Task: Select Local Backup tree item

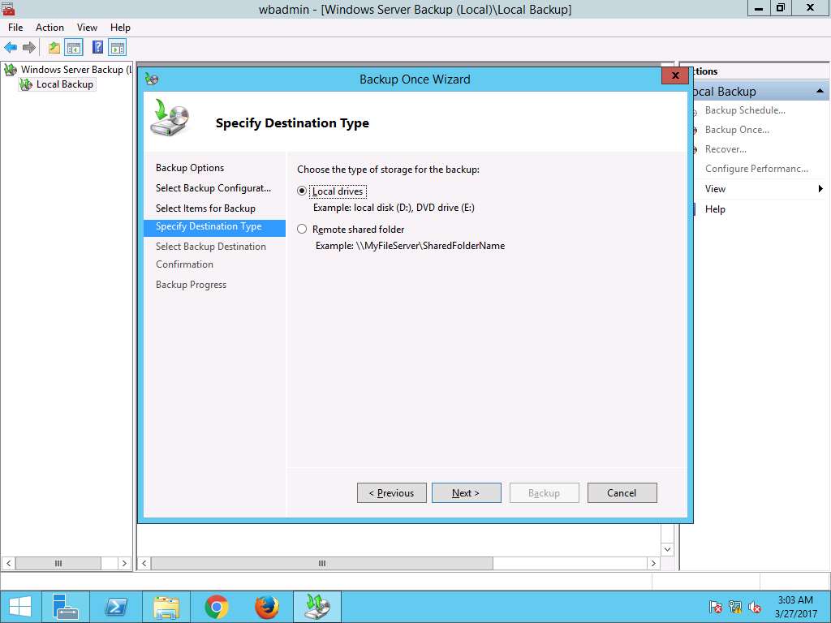Action: tap(64, 84)
